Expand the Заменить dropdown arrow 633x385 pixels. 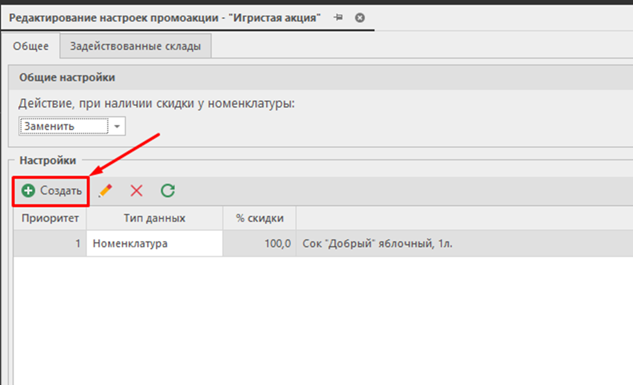[117, 126]
